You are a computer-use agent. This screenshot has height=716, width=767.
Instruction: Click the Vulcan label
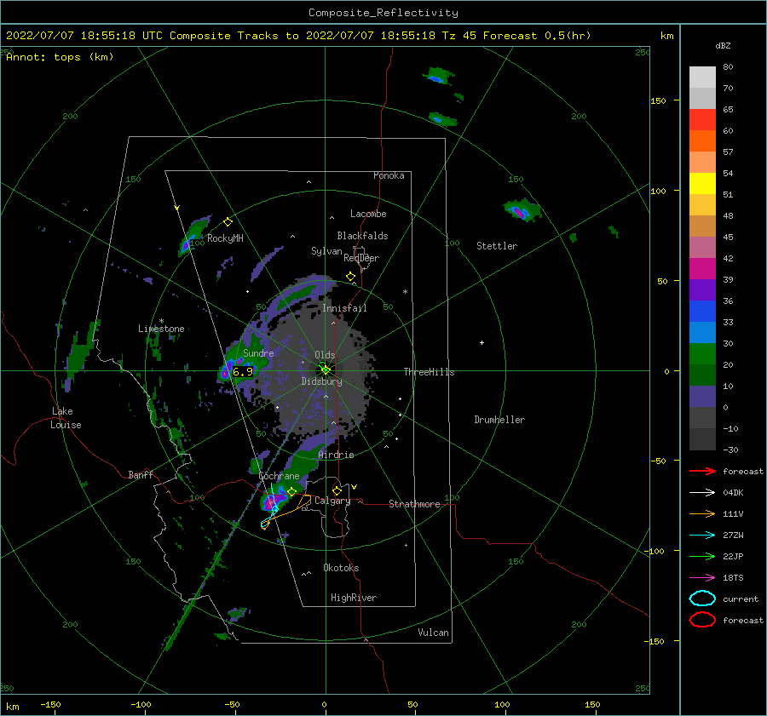tap(434, 633)
